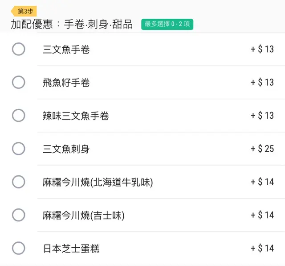Select the 三文魚手卷 radio circle
The width and height of the screenshot is (285, 266).
click(18, 49)
